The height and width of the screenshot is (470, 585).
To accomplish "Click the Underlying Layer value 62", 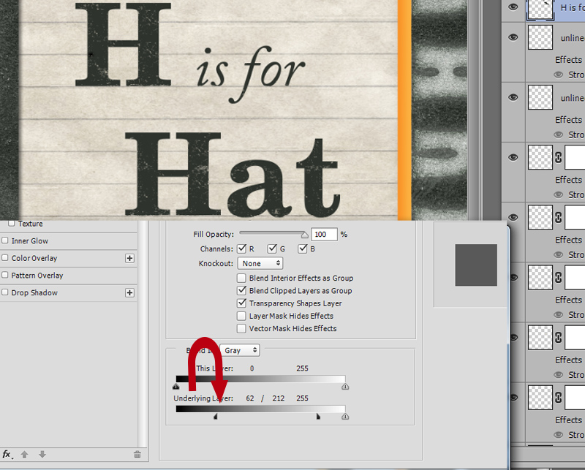I will [x=250, y=398].
